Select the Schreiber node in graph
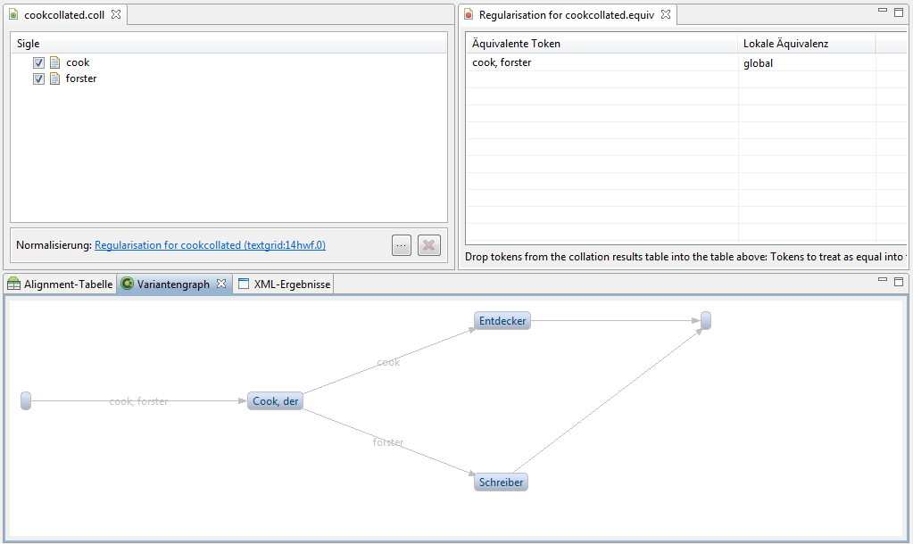The width and height of the screenshot is (913, 544). pyautogui.click(x=502, y=482)
